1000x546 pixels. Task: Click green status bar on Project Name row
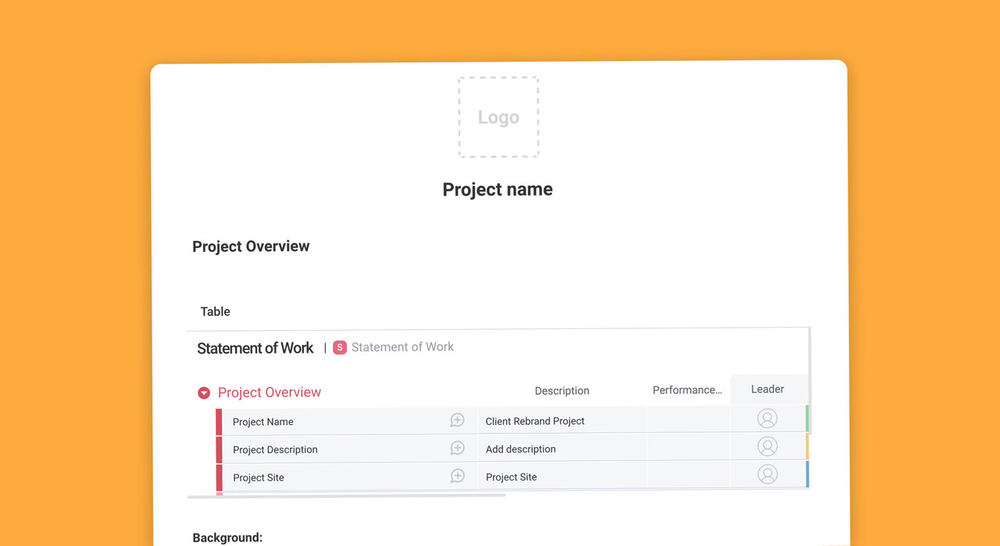click(x=807, y=418)
